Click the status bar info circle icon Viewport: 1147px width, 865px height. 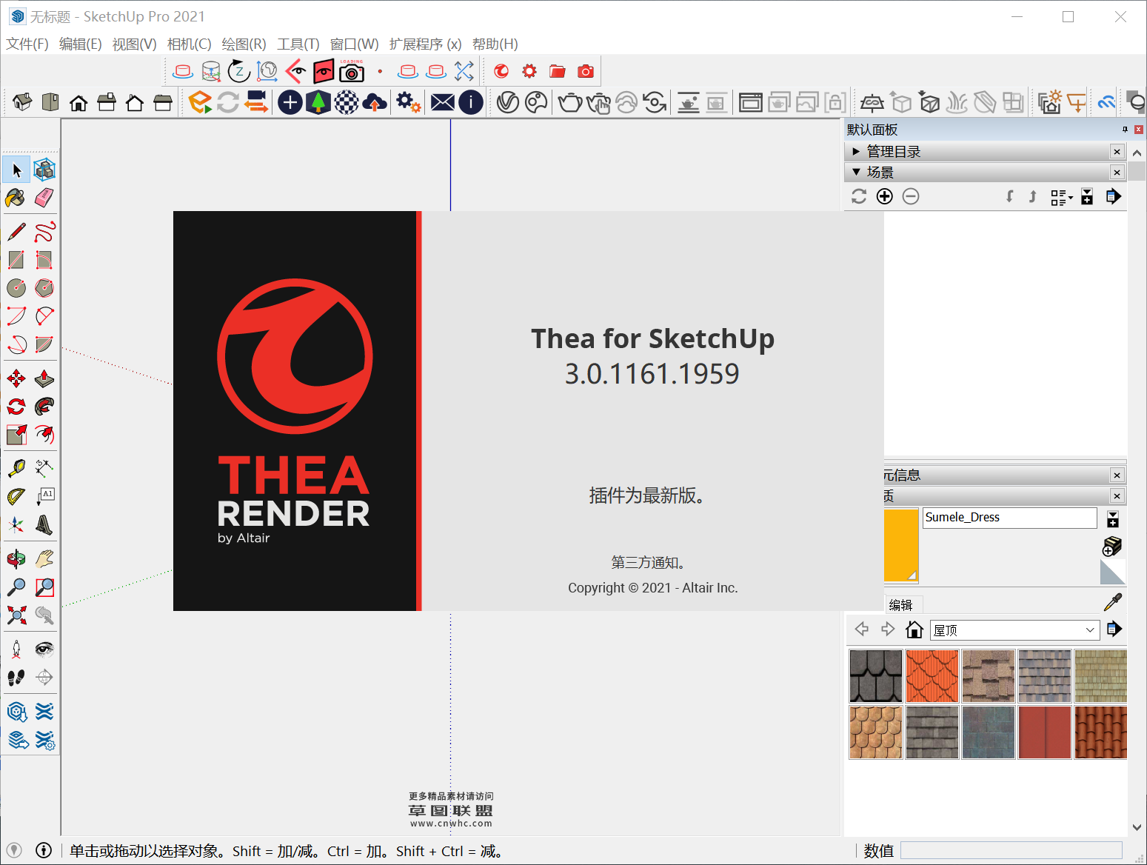44,850
